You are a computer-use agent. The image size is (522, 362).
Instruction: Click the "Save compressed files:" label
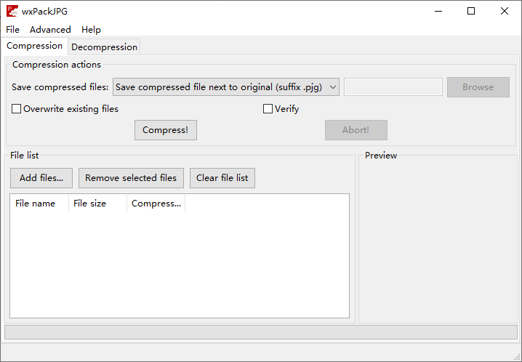60,87
